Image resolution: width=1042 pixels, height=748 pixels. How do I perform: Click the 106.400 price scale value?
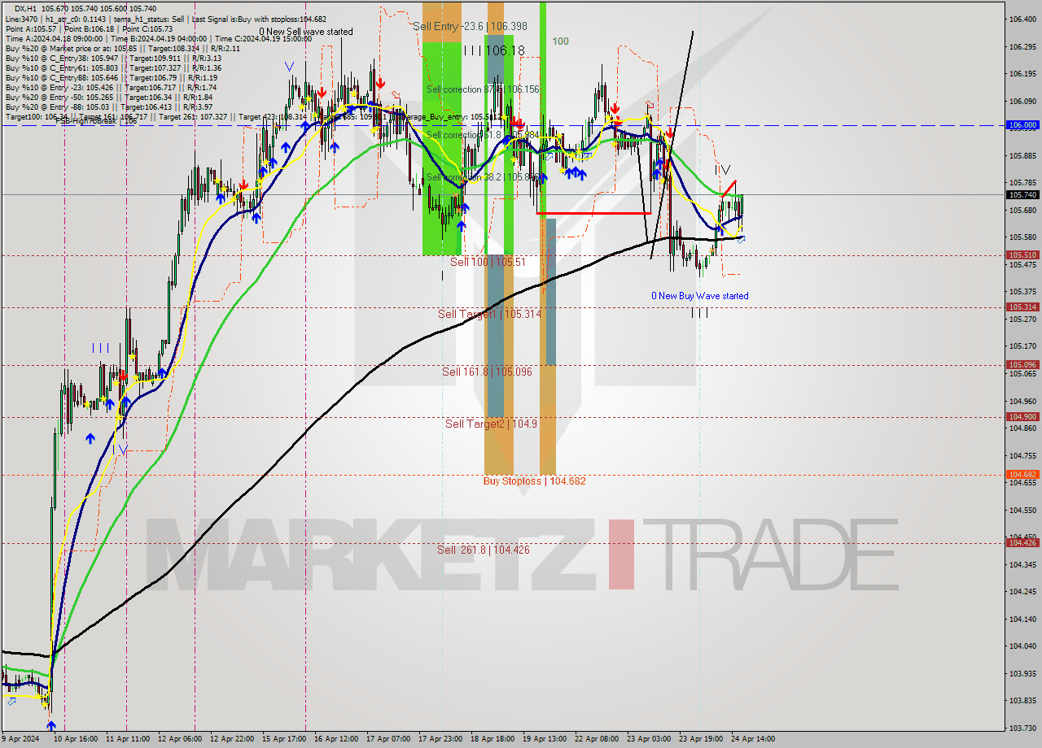(1022, 19)
